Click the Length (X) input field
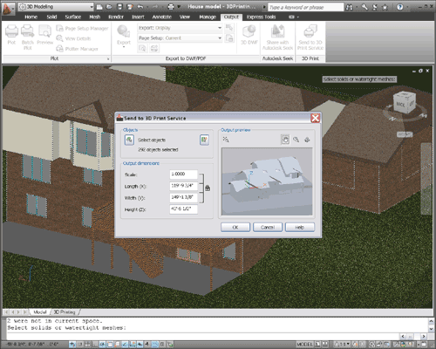436x349 pixels. (x=183, y=186)
